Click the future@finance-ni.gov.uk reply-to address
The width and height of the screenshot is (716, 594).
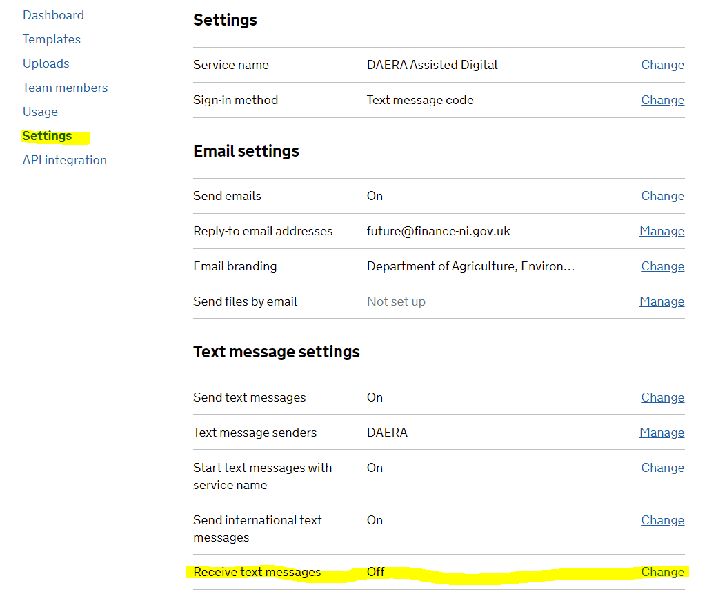point(438,230)
